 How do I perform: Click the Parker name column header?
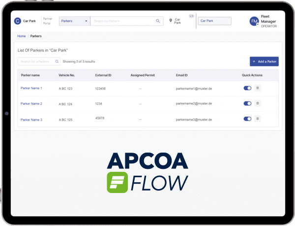click(x=30, y=75)
